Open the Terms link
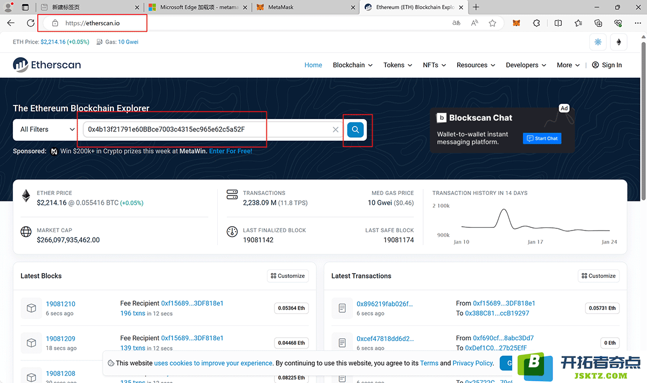 [429, 363]
